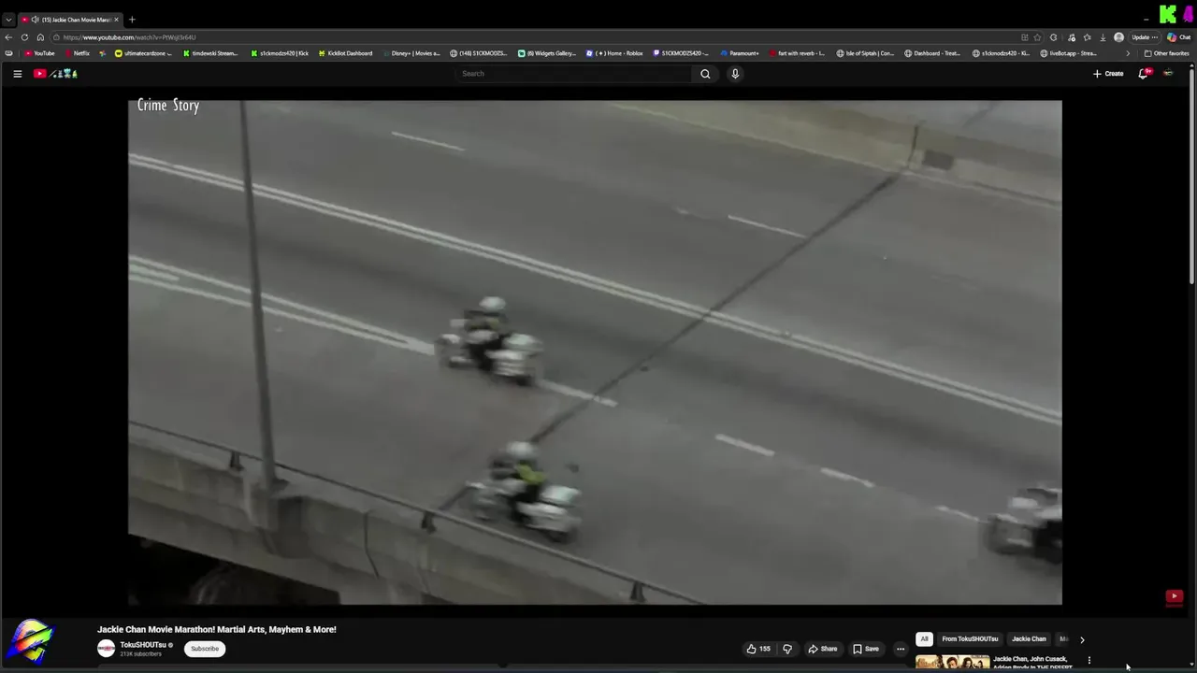Save the video to playlist

(x=866, y=649)
